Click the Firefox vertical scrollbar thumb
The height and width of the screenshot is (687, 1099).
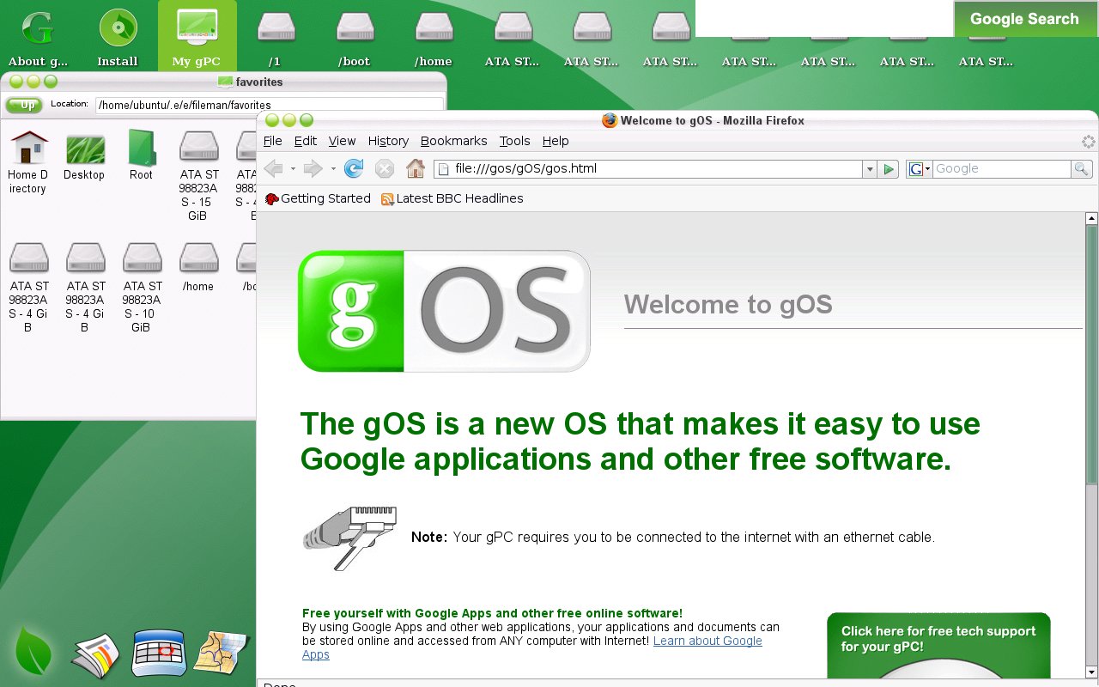[1091, 353]
